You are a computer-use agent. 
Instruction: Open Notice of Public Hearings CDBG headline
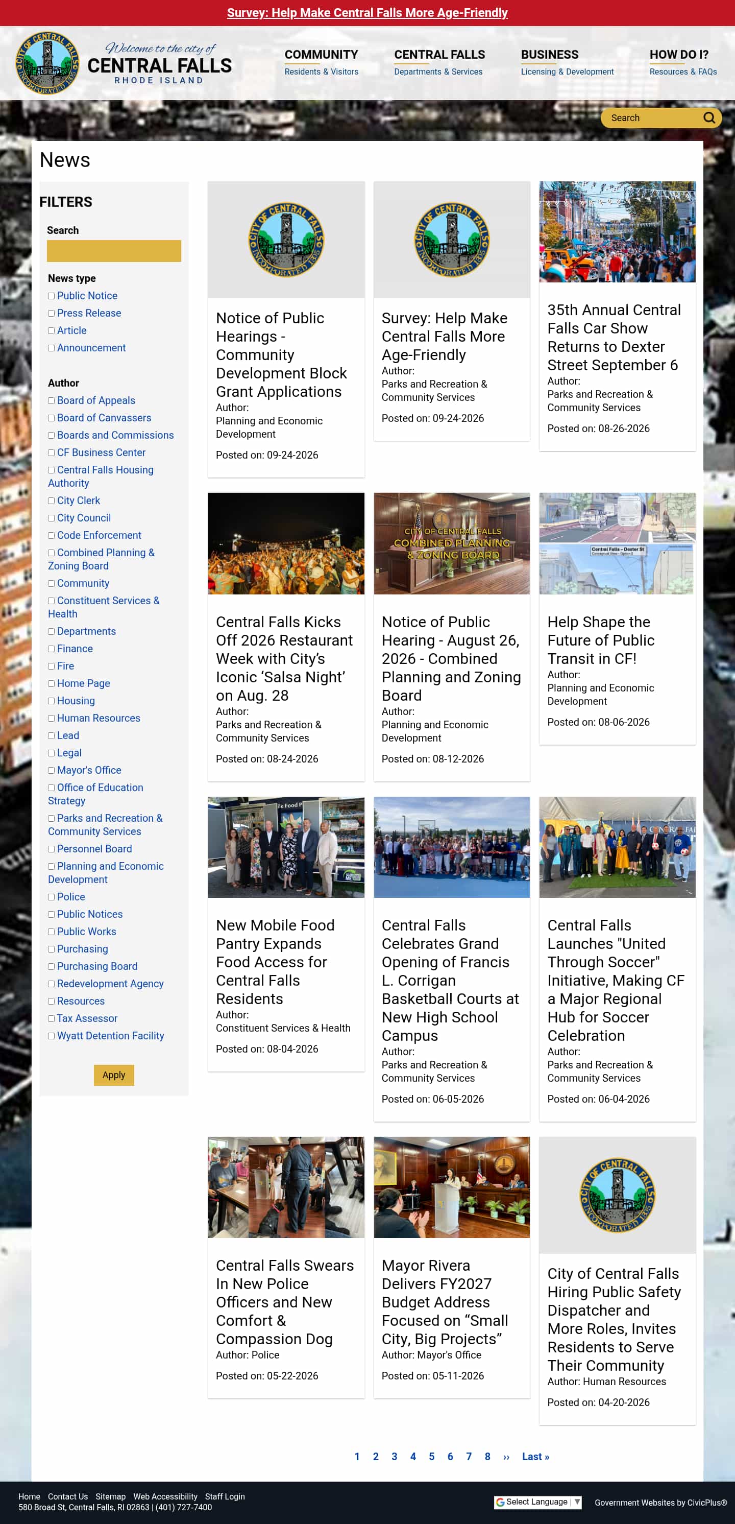point(281,355)
